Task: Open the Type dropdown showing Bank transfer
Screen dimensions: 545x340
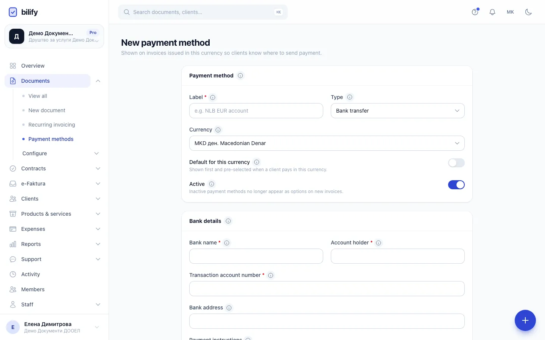Action: point(398,111)
